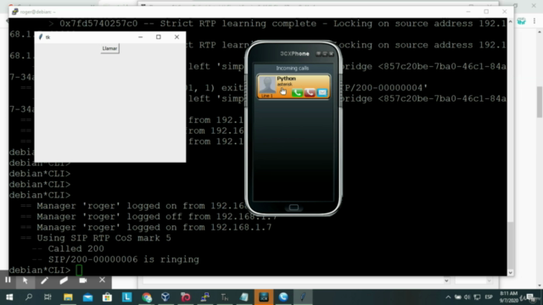Open the 3CXPhone app on the taskbar
This screenshot has height=305, width=543.
tap(264, 297)
